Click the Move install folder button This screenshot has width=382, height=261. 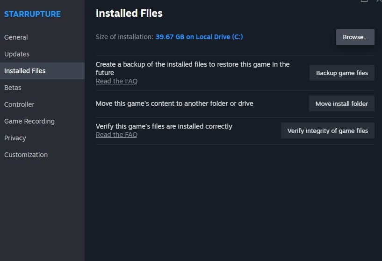coord(341,103)
